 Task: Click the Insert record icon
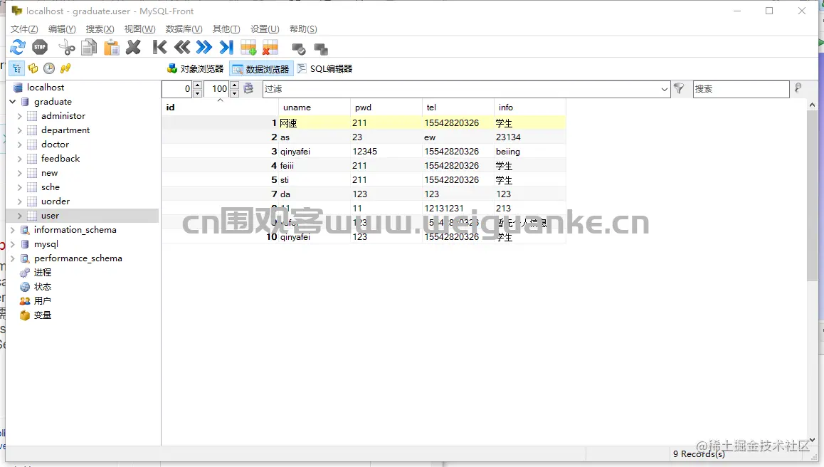pyautogui.click(x=248, y=48)
